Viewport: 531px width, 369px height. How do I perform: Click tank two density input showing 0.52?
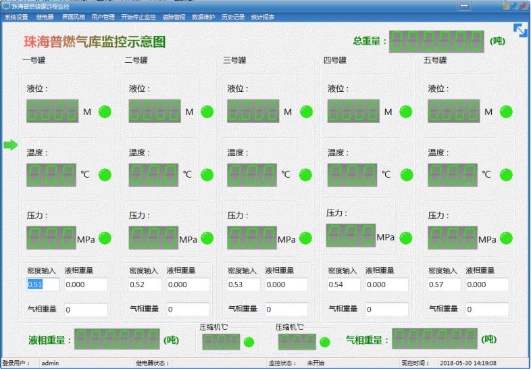pos(145,285)
